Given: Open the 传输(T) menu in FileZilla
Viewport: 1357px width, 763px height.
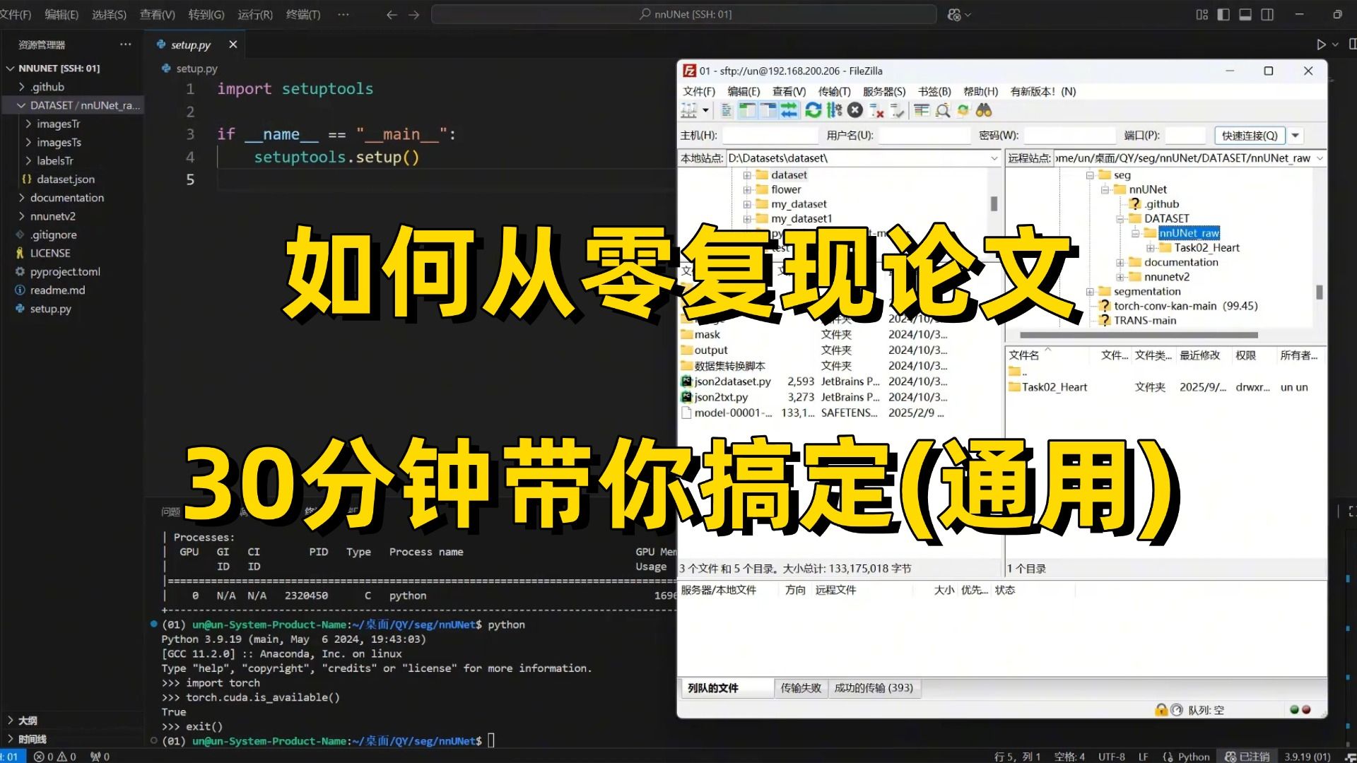Looking at the screenshot, I should coord(834,92).
